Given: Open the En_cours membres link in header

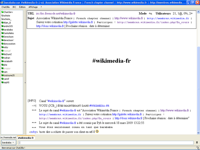Looking at the screenshot, I should [x=153, y=22].
